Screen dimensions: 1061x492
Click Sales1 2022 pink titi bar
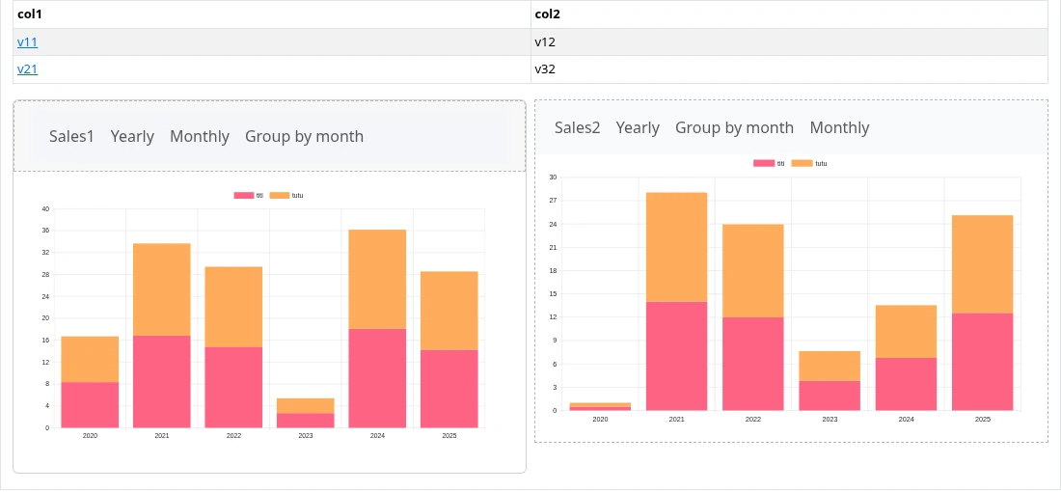(x=233, y=387)
